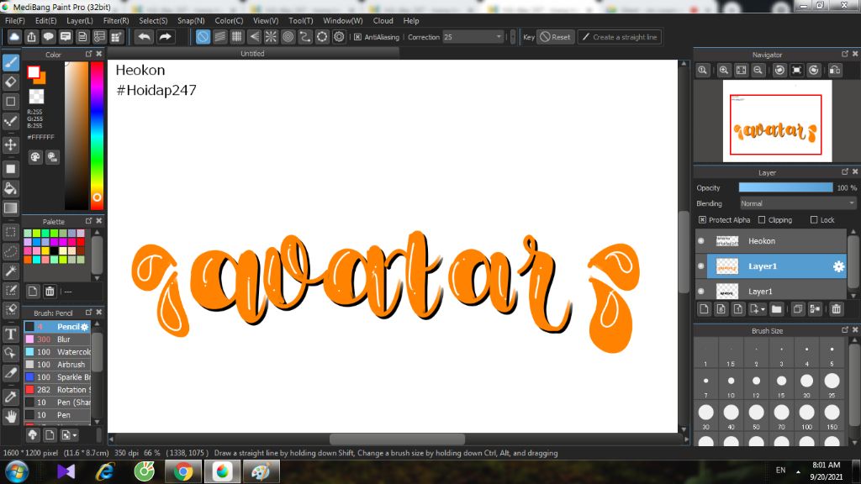Select the rectangular Select tool
The image size is (861, 484).
10,232
